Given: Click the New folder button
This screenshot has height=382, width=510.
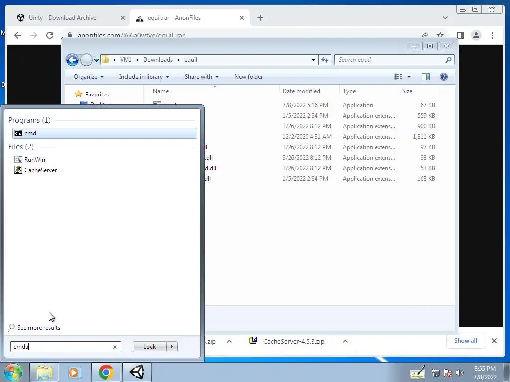Looking at the screenshot, I should (x=249, y=77).
